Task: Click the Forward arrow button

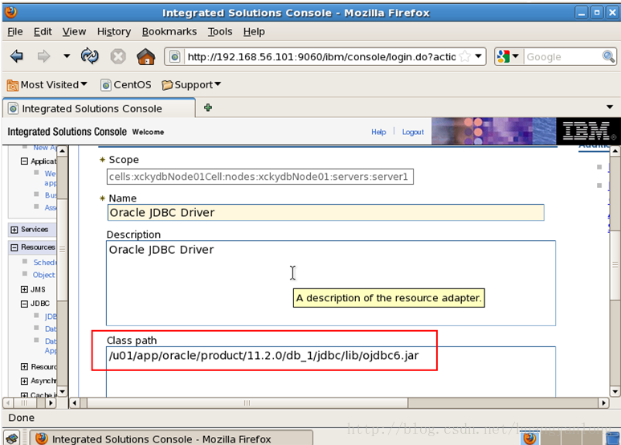Action: pyautogui.click(x=43, y=56)
